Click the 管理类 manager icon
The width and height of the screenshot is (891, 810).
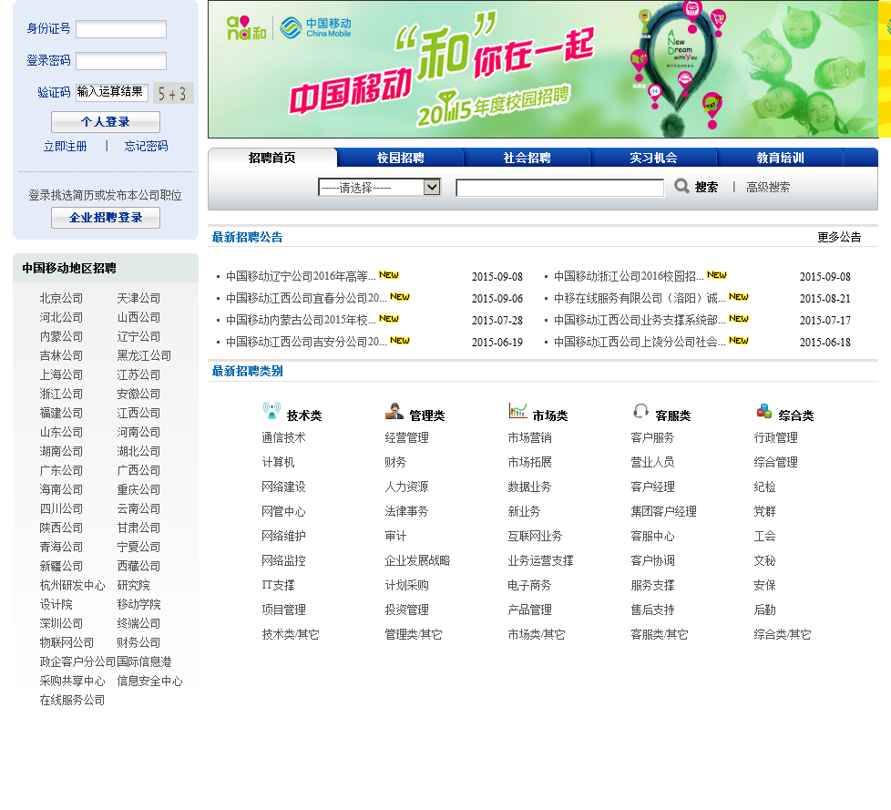[x=394, y=410]
